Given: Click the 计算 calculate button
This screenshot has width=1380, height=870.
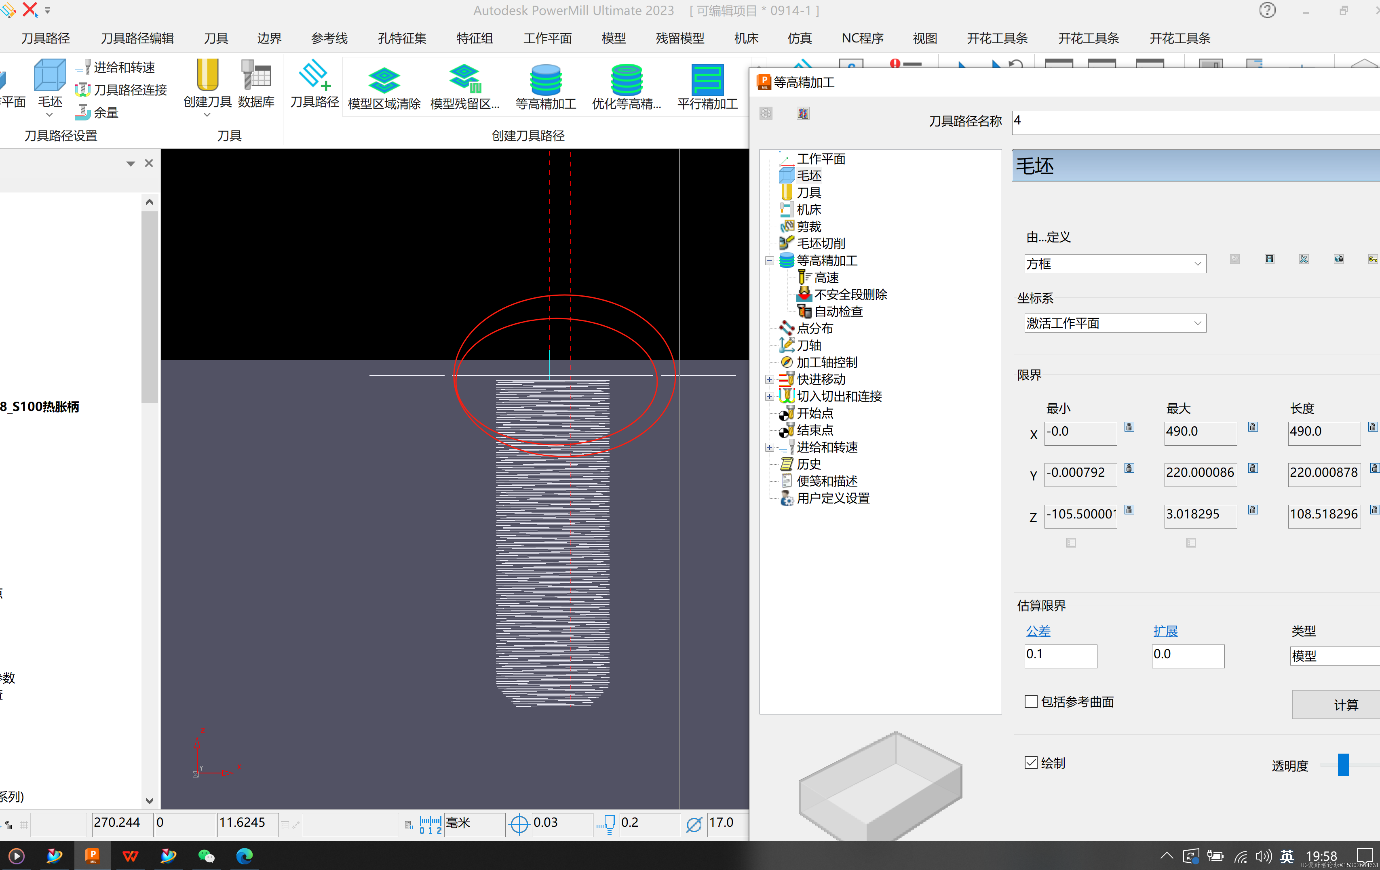Looking at the screenshot, I should pos(1335,704).
